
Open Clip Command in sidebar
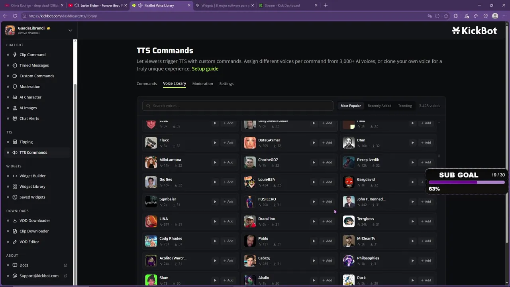(32, 55)
